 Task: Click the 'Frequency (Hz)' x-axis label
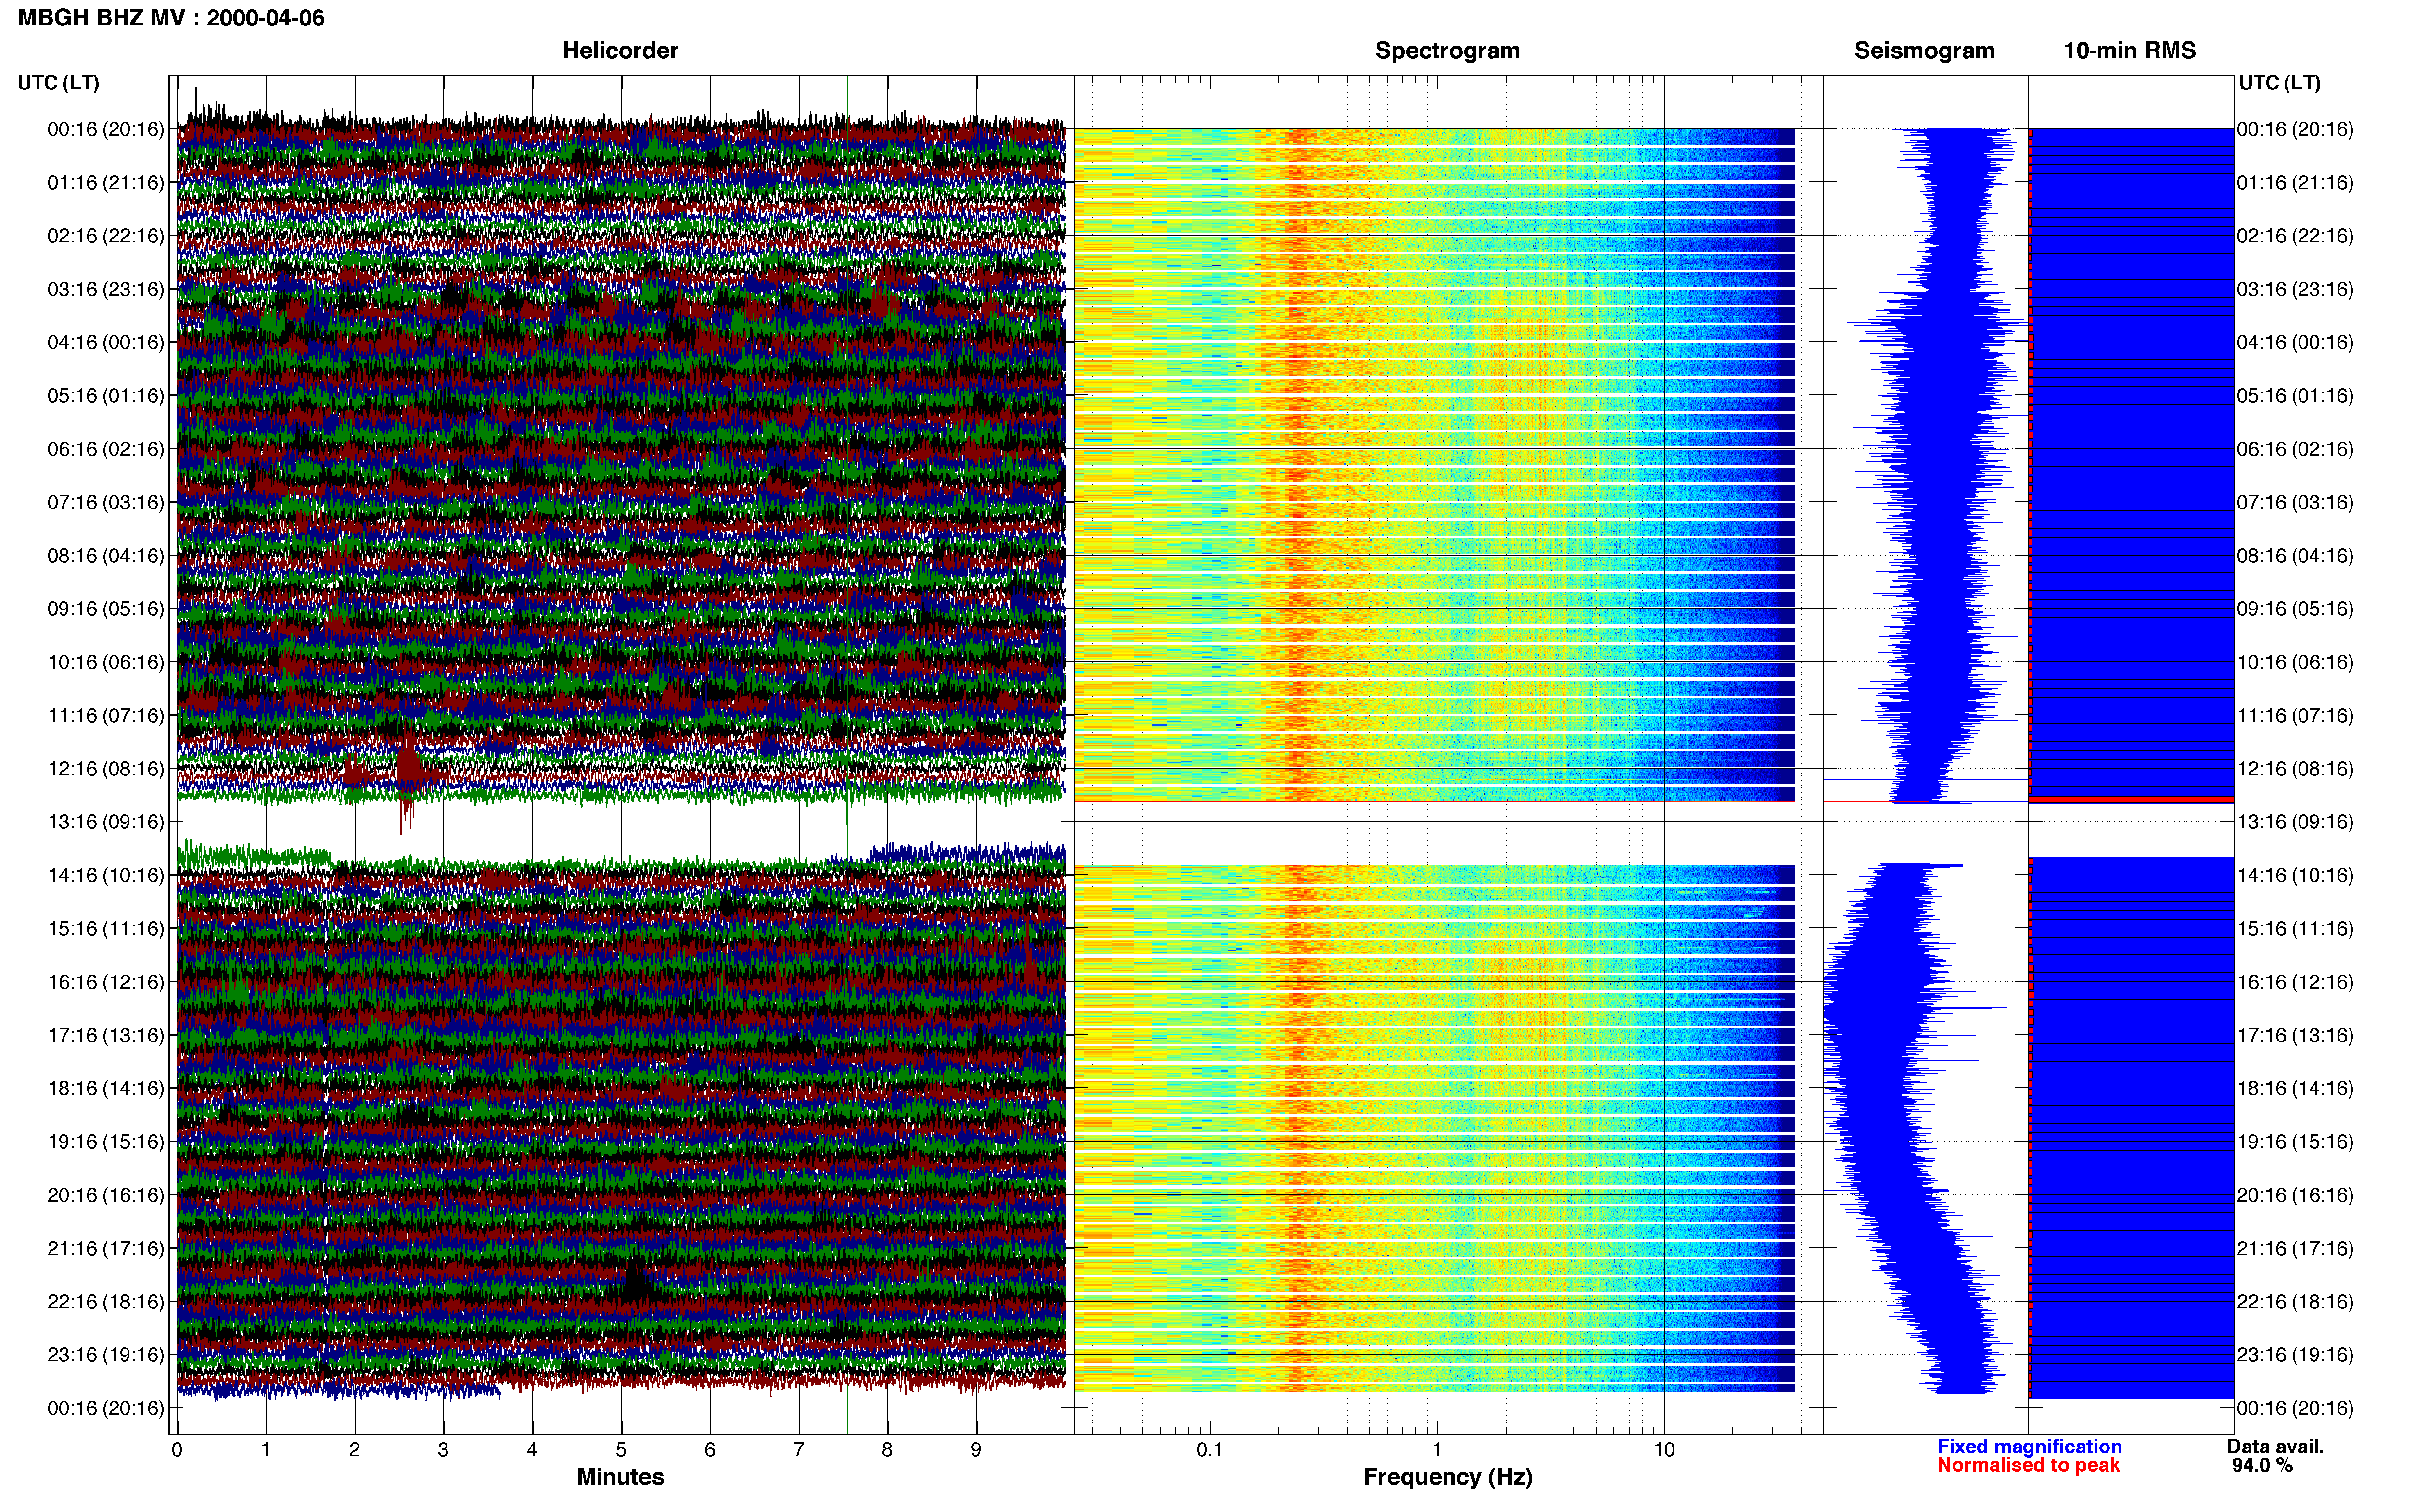click(1447, 1477)
